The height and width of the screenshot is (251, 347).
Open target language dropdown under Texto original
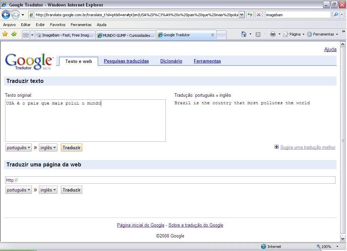48,147
